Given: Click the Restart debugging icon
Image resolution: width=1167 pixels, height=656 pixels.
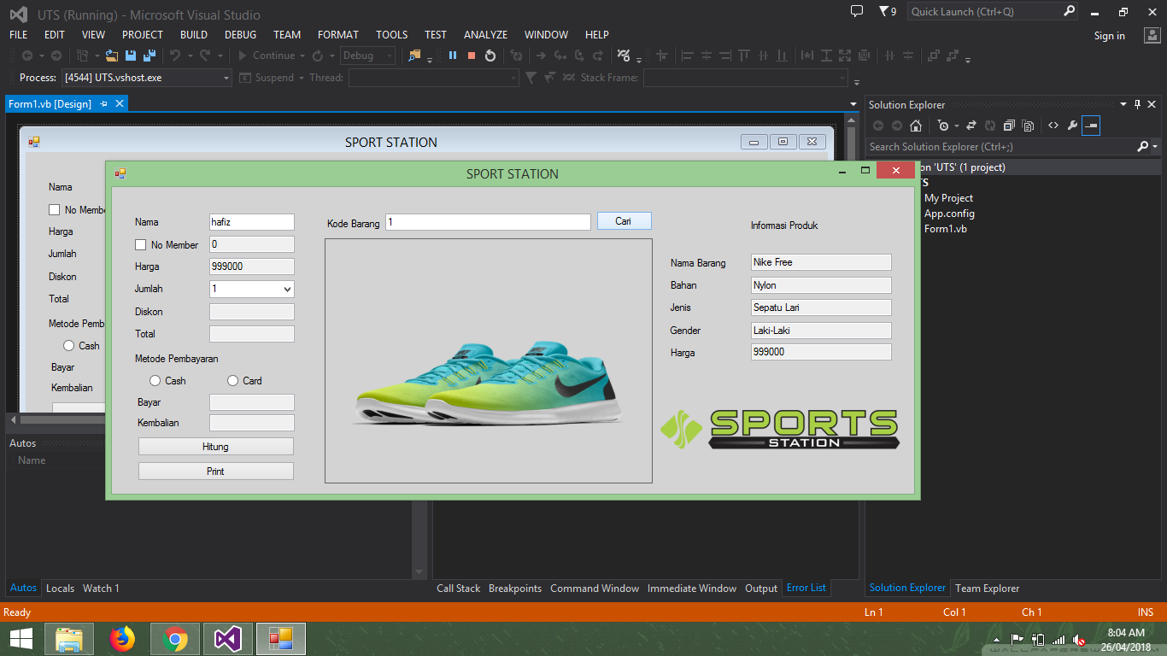Looking at the screenshot, I should click(490, 56).
